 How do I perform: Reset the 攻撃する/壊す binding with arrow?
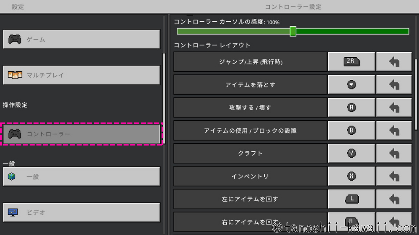pyautogui.click(x=394, y=107)
